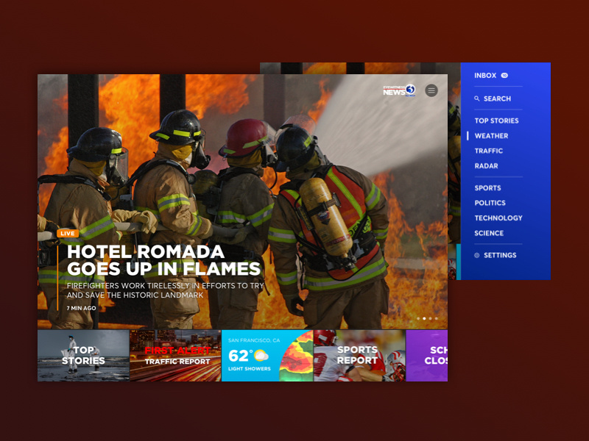Open the Hotel Romada headline story
589x441 pixels.
(163, 260)
